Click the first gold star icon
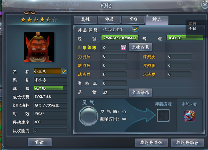208x150 pixels. pos(23,20)
